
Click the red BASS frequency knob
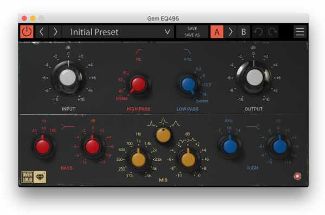(43, 146)
